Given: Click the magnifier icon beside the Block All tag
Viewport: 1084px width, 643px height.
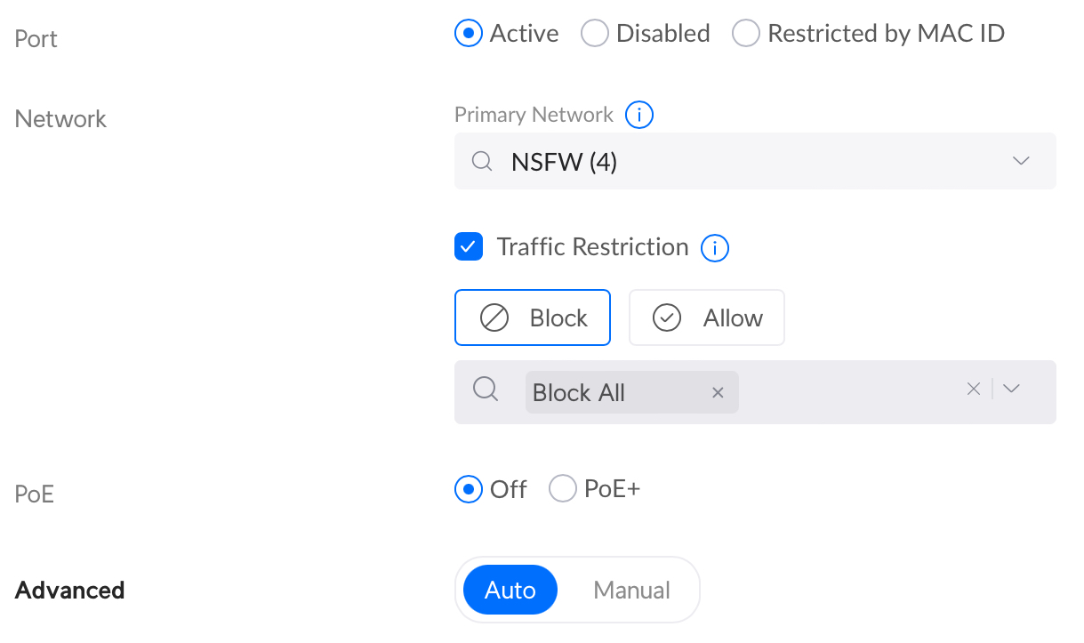Looking at the screenshot, I should pos(486,389).
